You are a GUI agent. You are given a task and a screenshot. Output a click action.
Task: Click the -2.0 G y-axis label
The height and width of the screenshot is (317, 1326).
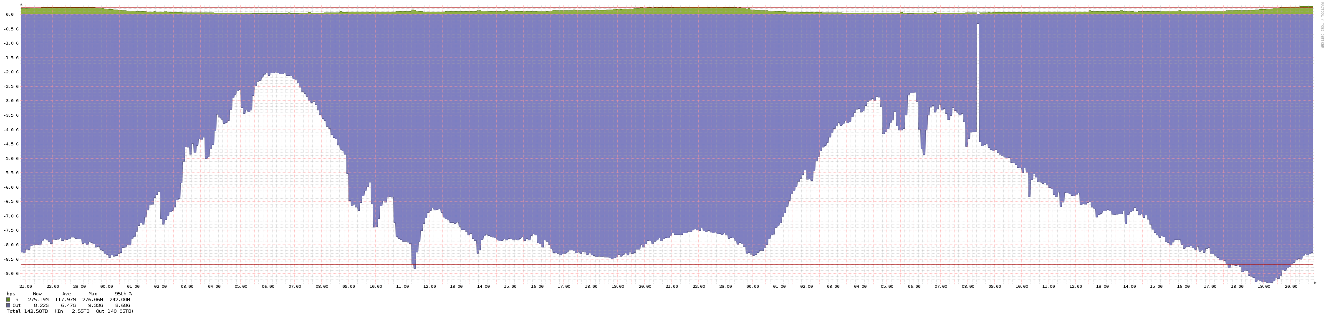tap(11, 72)
